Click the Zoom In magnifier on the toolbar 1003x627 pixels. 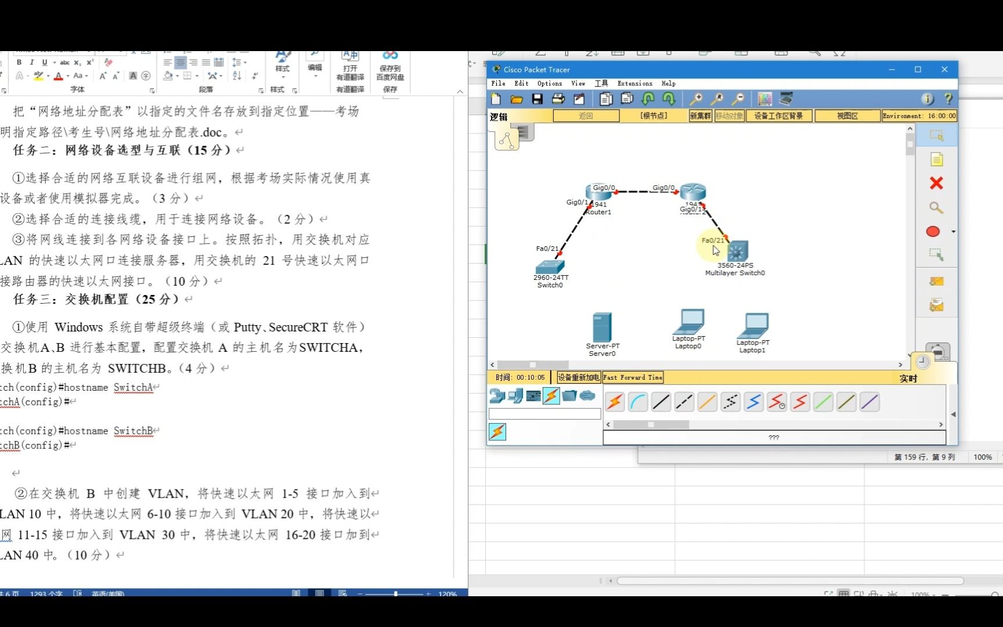coord(695,99)
